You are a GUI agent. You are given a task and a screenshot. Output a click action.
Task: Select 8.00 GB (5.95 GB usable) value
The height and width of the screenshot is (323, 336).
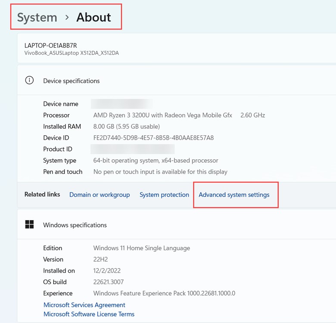126,127
